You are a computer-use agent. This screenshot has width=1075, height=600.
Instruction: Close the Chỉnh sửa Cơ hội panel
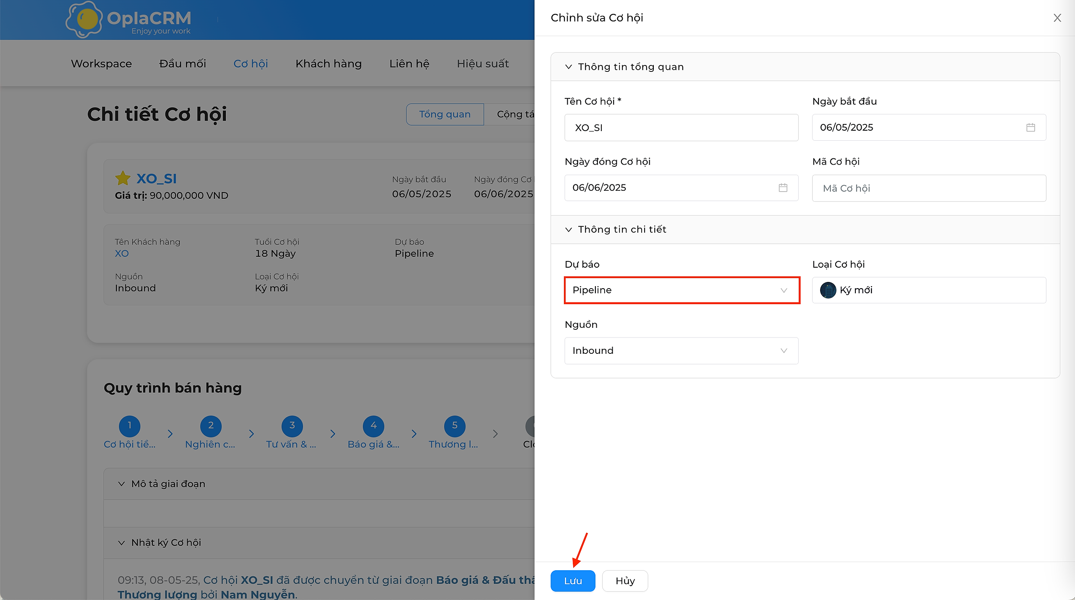(x=1057, y=18)
